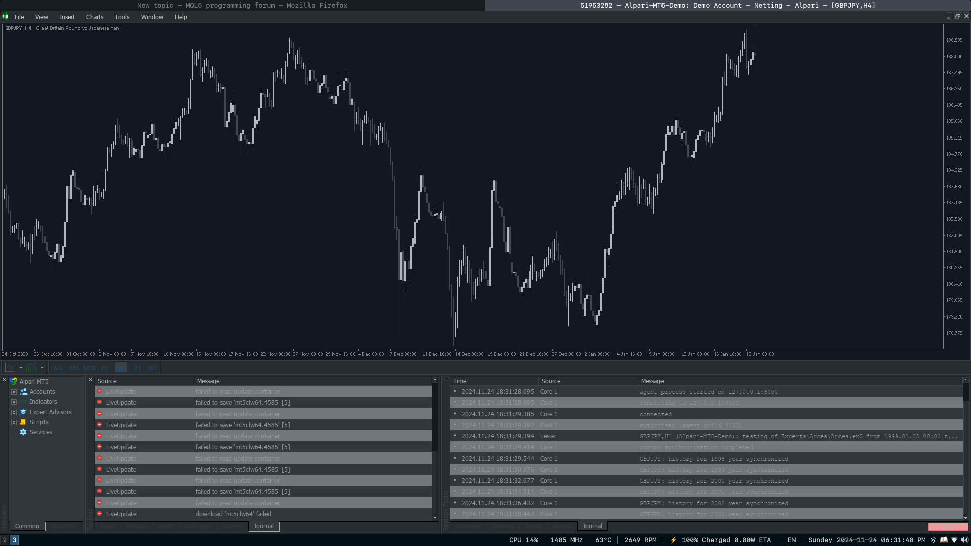The width and height of the screenshot is (971, 546).
Task: Click the Toolbox Source column header
Action: coord(144,381)
